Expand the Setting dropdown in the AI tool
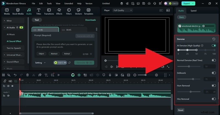This screenshot has width=220, height=115. (40, 63)
